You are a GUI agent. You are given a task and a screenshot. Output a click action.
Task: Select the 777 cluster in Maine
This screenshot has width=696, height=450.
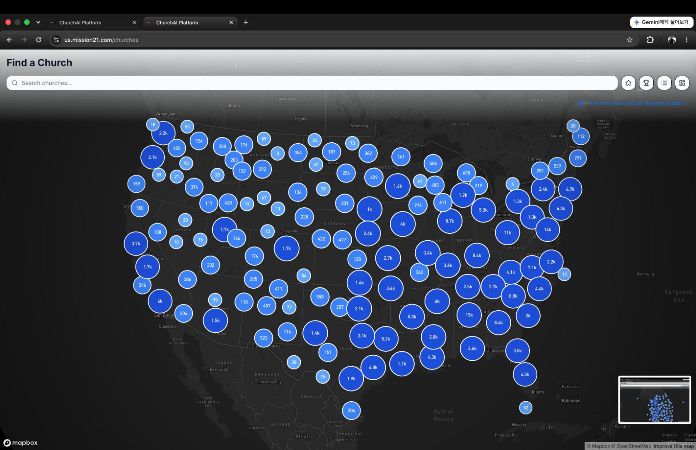click(x=578, y=158)
